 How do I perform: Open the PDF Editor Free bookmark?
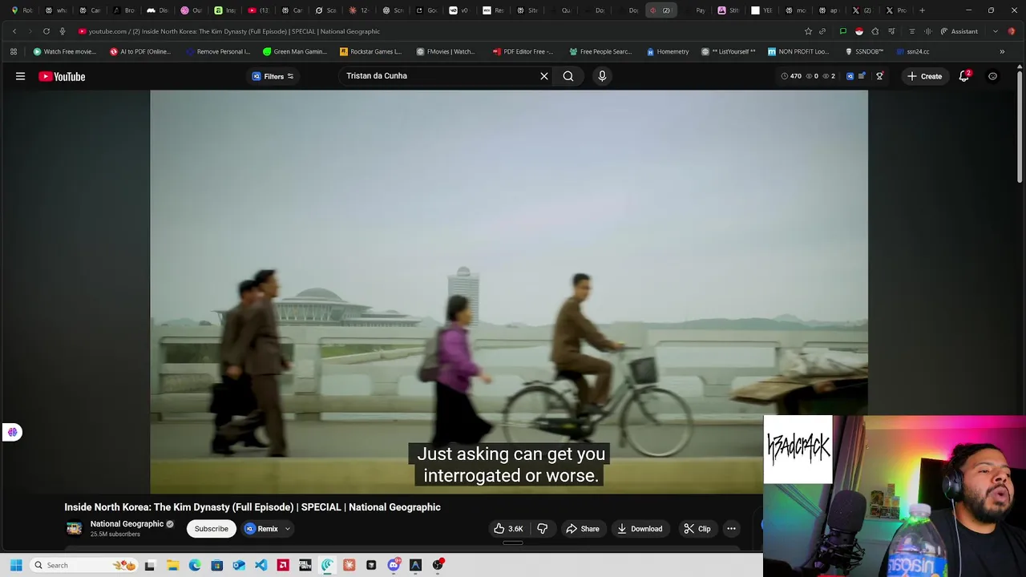(x=523, y=51)
